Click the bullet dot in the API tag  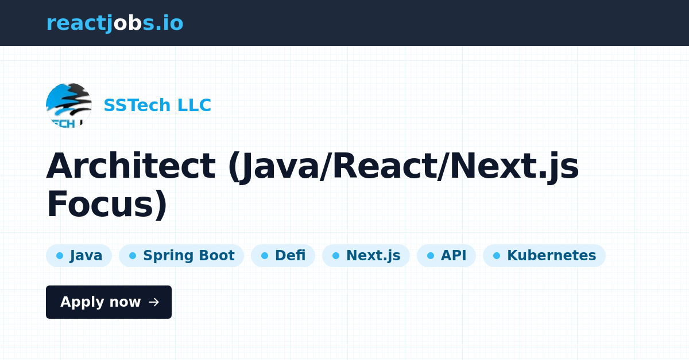[x=431, y=256]
